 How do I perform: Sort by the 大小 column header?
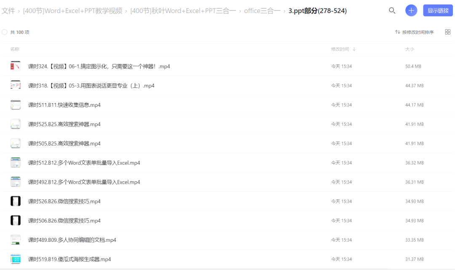click(410, 49)
